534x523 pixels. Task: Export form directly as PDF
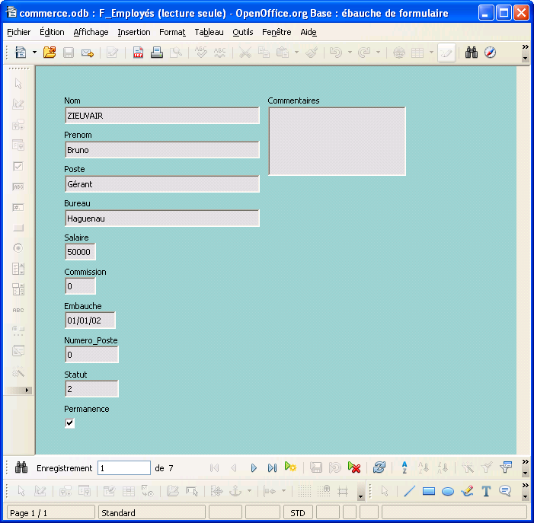(139, 53)
